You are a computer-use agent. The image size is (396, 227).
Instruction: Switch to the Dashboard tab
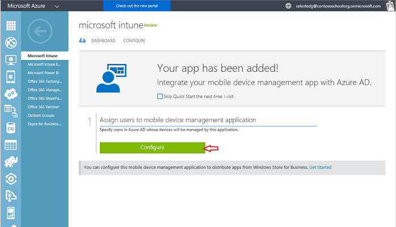tap(103, 41)
